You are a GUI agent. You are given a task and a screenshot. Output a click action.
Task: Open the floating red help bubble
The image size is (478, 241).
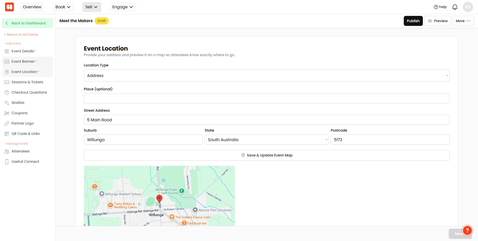click(467, 230)
